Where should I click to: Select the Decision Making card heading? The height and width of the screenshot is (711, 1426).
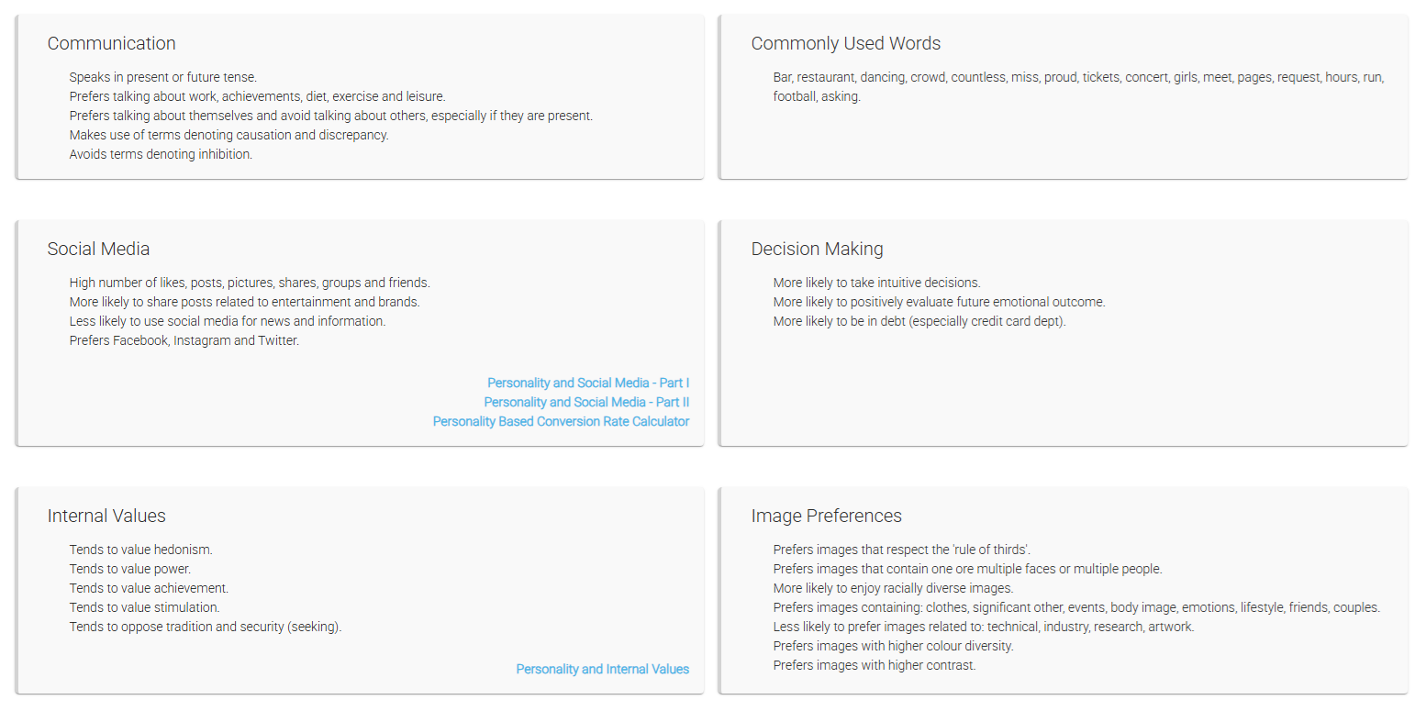click(x=817, y=249)
